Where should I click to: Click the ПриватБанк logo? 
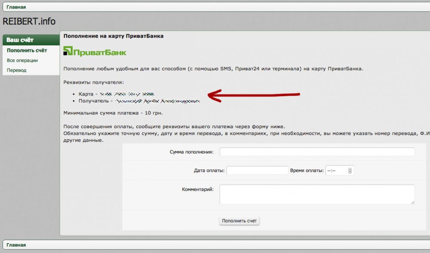click(95, 51)
